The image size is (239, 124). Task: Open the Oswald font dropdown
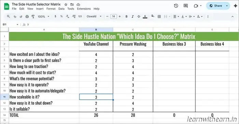point(94,16)
